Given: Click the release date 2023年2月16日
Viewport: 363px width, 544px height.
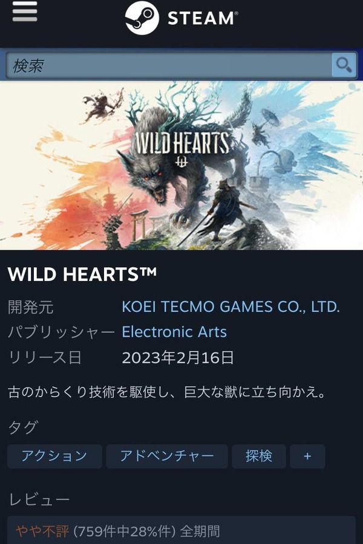Looking at the screenshot, I should pyautogui.click(x=178, y=358).
